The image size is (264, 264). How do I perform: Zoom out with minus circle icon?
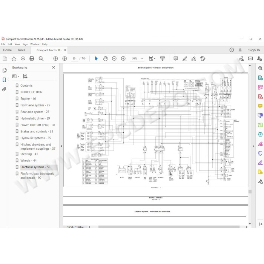tap(114, 58)
